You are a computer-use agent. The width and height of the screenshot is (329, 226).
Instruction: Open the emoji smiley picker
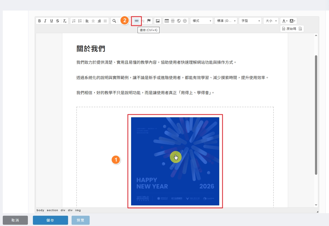(x=185, y=21)
